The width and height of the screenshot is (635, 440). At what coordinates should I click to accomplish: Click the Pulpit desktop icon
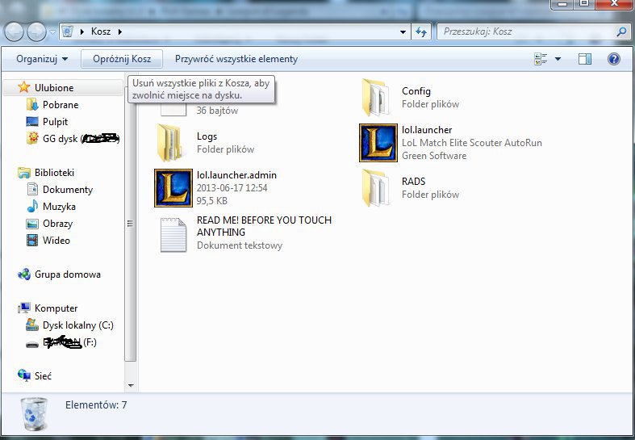(32, 122)
